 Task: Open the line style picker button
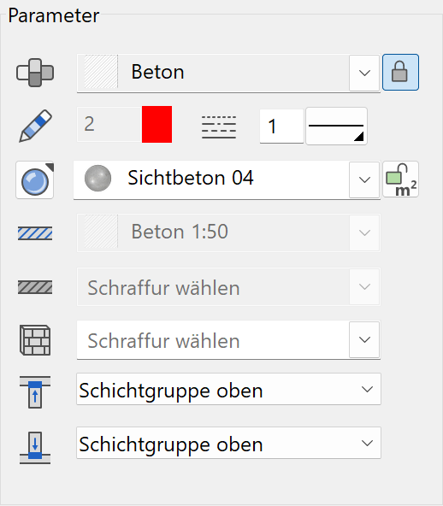point(336,126)
